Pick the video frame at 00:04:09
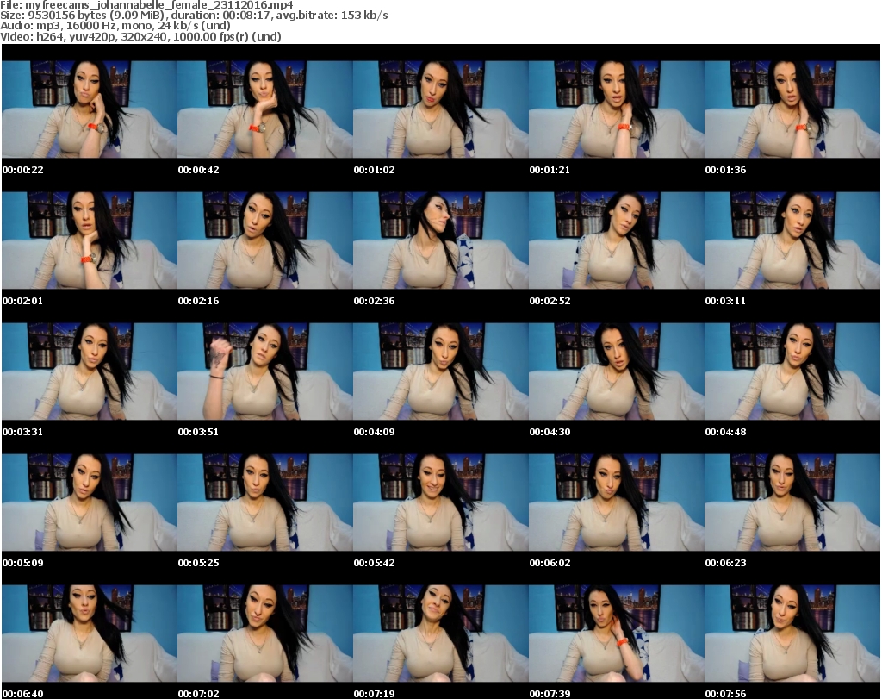This screenshot has height=699, width=882. 440,371
